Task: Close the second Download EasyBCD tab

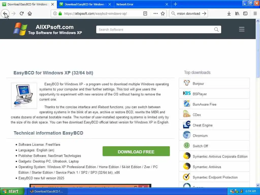Action: [110, 4]
